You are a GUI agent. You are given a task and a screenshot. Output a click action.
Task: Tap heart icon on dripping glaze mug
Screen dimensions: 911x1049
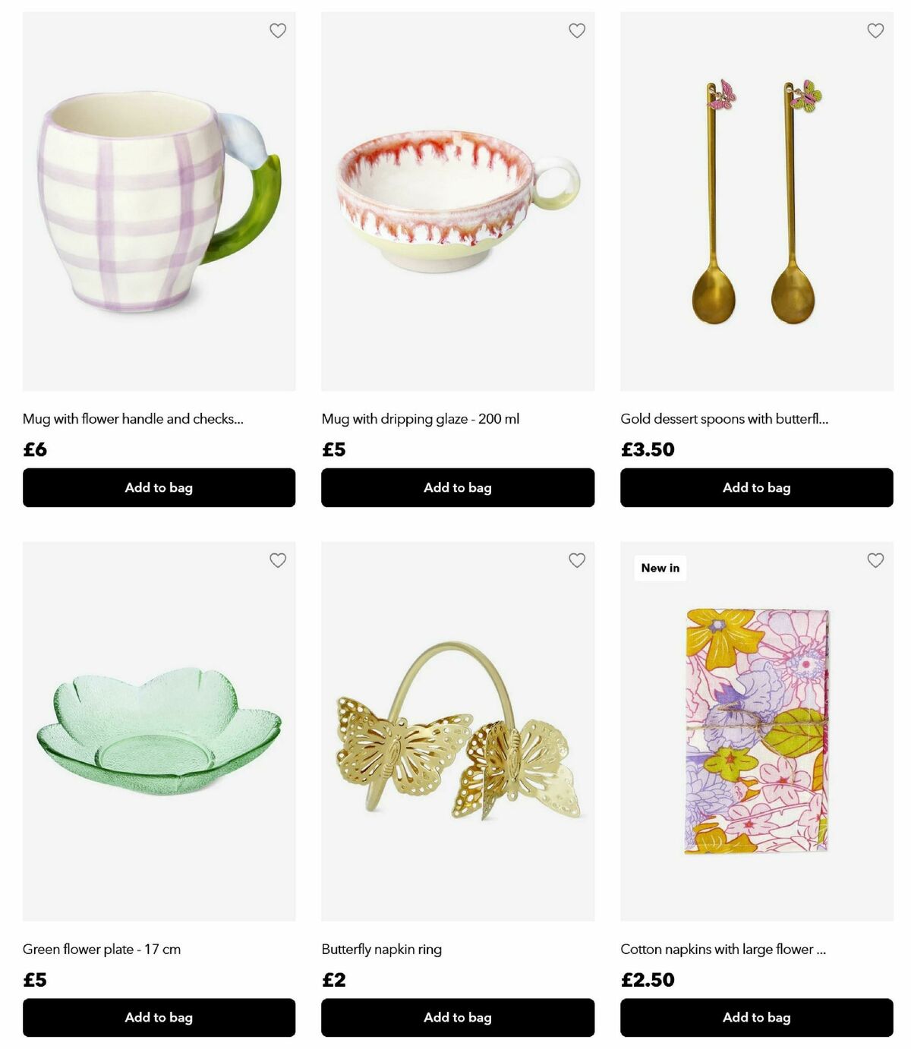[x=577, y=30]
